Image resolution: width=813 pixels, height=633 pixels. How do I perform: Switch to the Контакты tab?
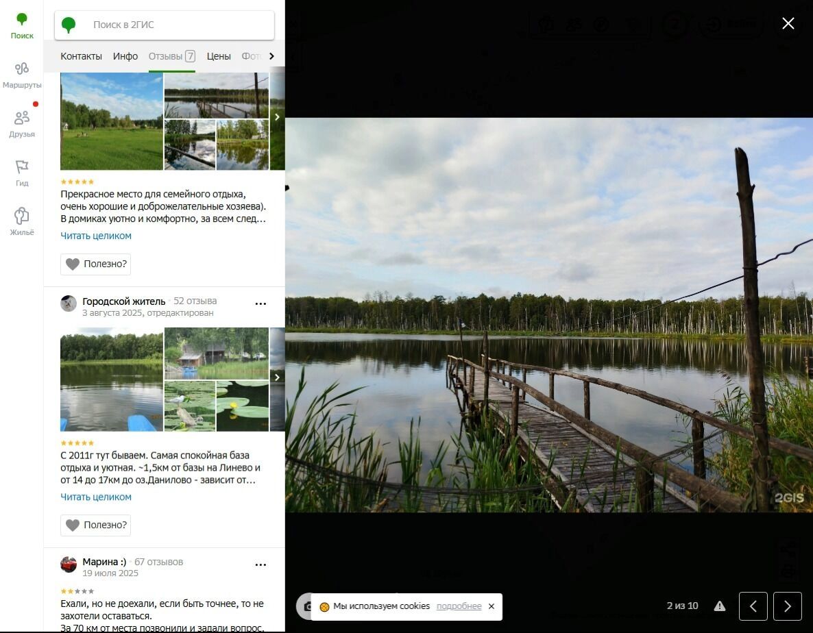(81, 56)
